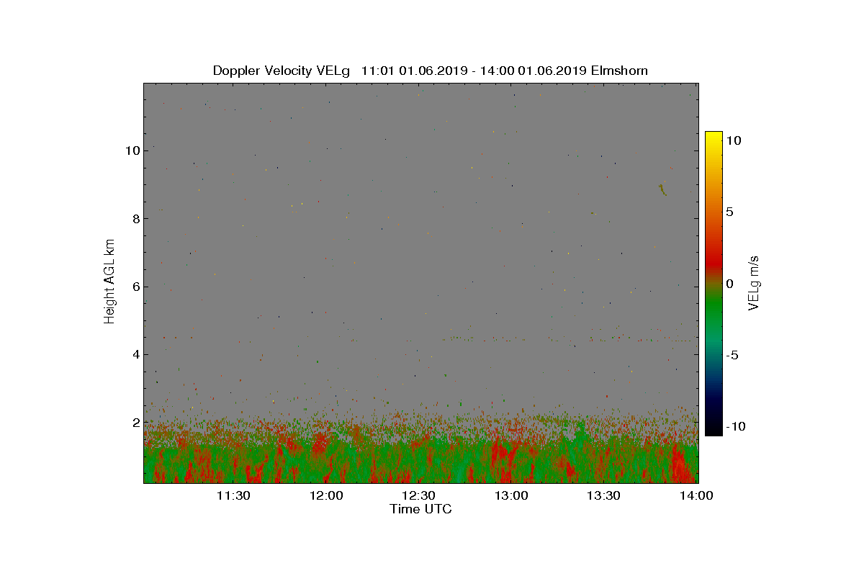864x576 pixels.
Task: Click the Time UTC axis title
Action: point(421,509)
